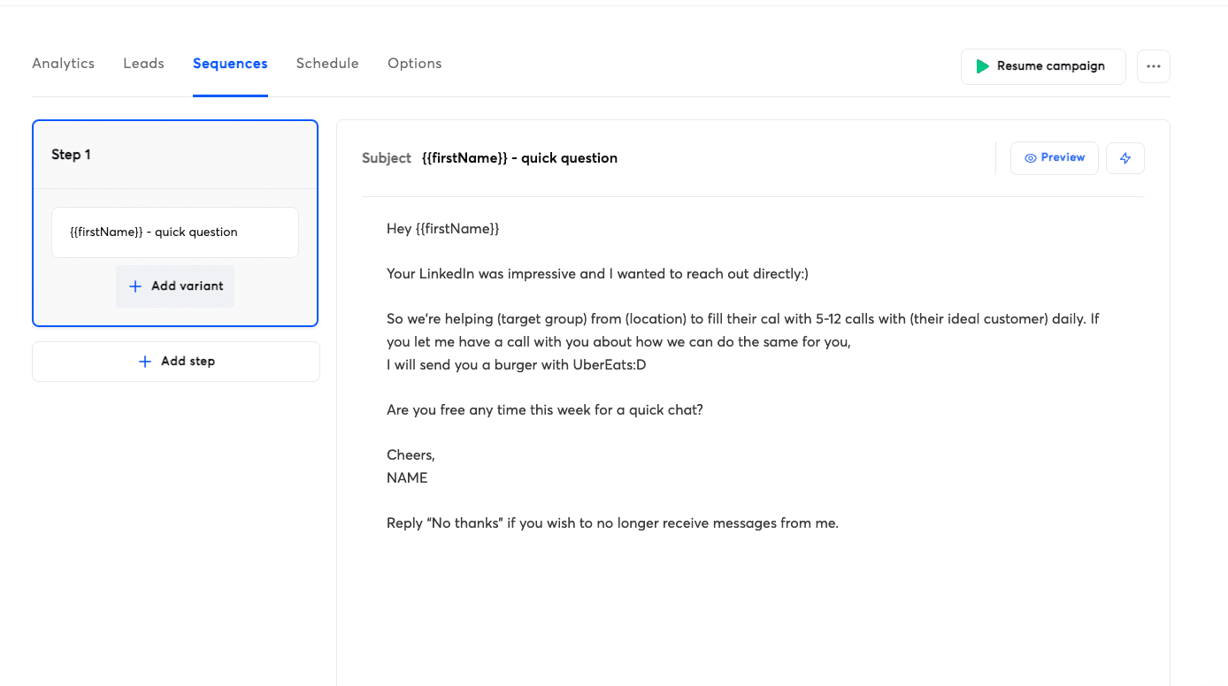Click the plus icon beside Add step

point(145,362)
